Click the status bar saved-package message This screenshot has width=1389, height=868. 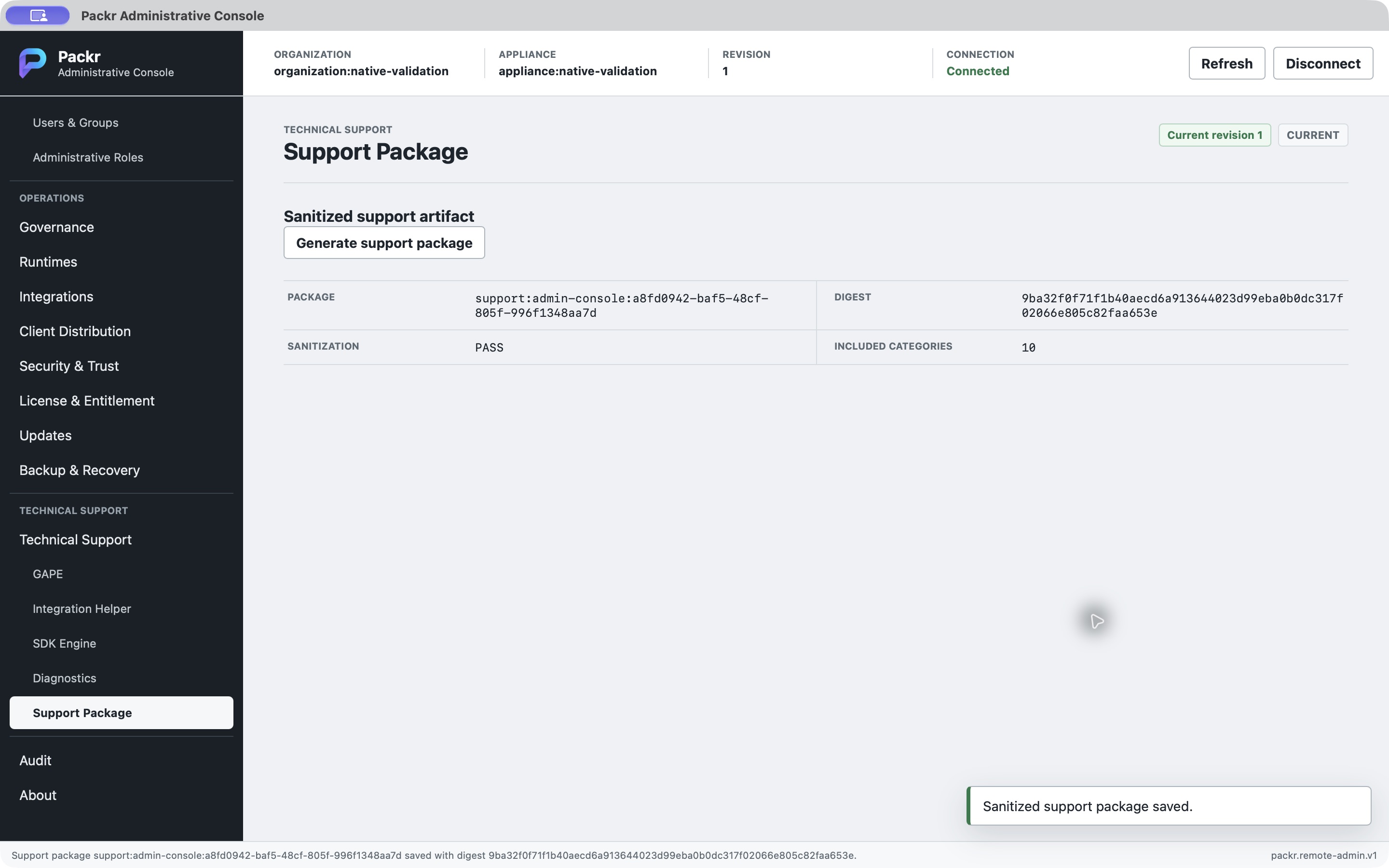coord(434,855)
